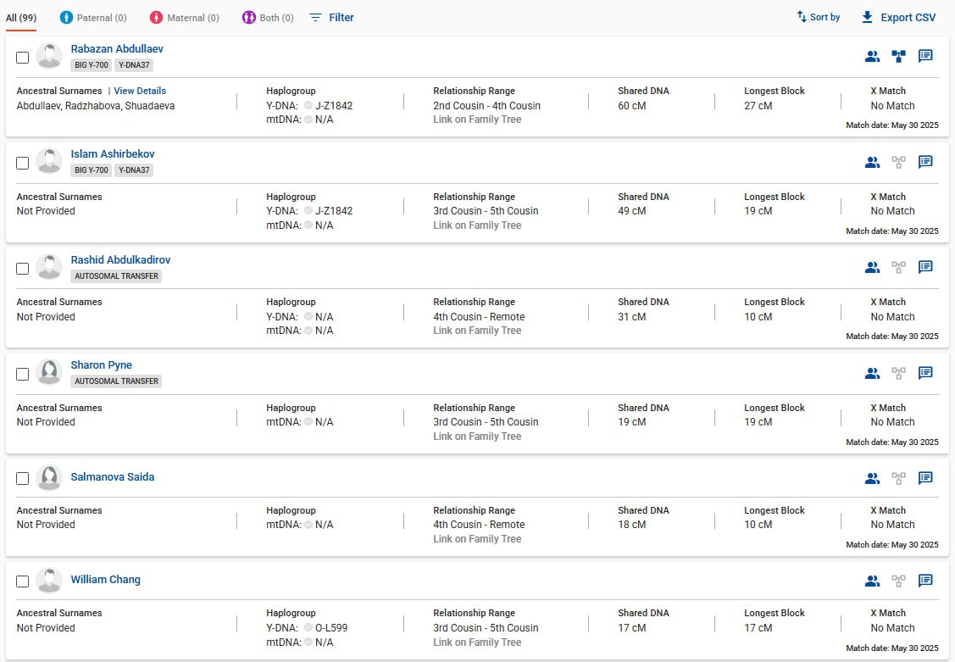Click family tree icon for Salmanova Saida

coord(898,479)
